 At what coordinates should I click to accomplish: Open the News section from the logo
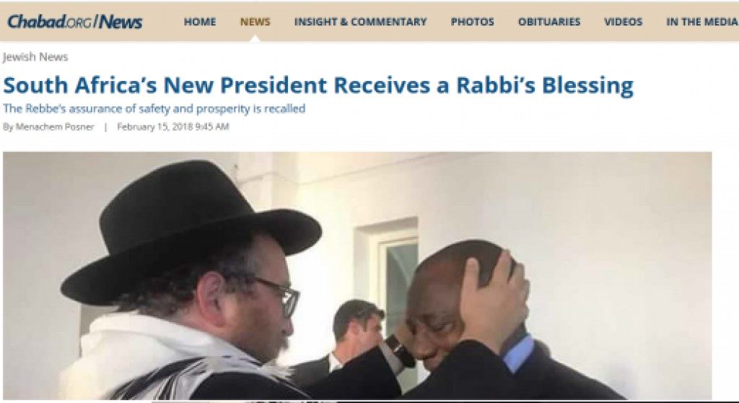tap(121, 22)
